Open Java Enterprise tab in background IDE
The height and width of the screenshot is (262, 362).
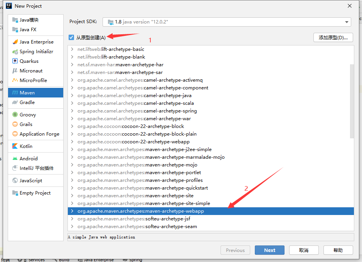click(x=96, y=260)
